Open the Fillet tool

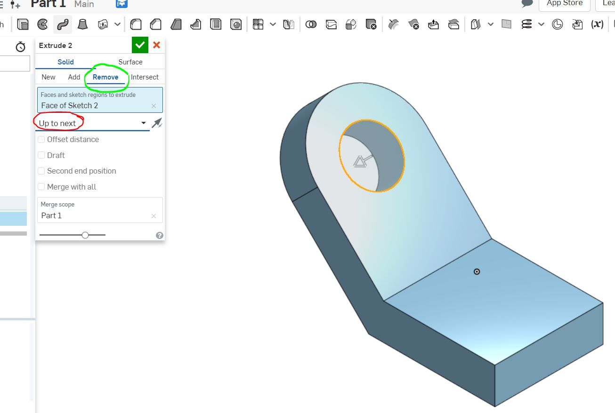point(135,24)
